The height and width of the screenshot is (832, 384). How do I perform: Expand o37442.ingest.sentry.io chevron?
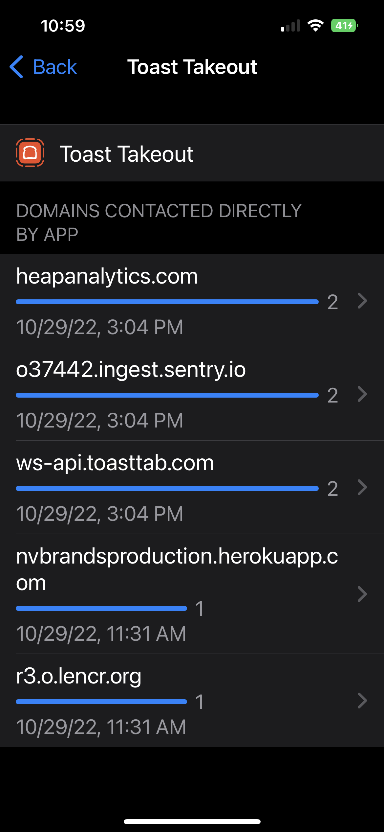(362, 394)
